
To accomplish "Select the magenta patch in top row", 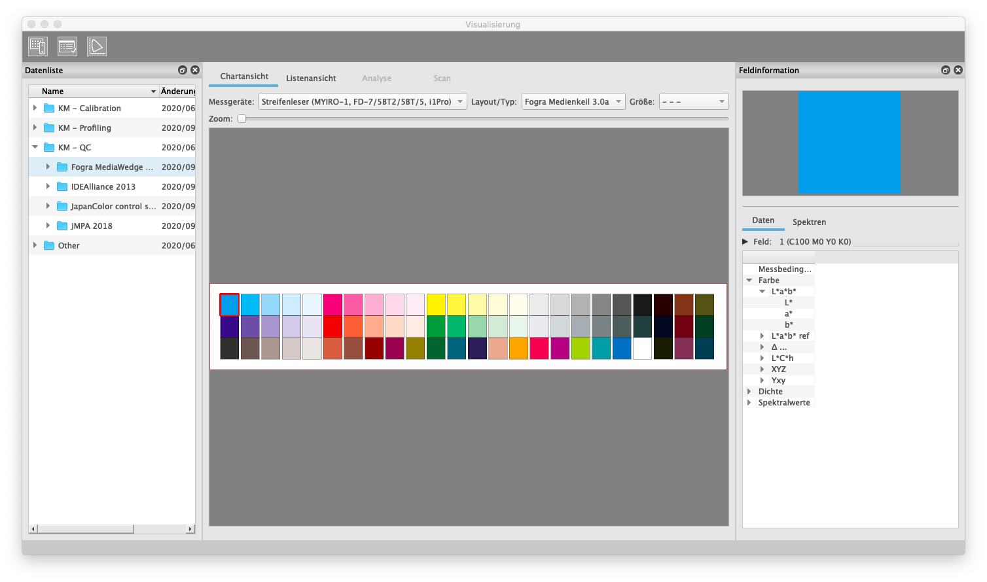I will tap(332, 305).
